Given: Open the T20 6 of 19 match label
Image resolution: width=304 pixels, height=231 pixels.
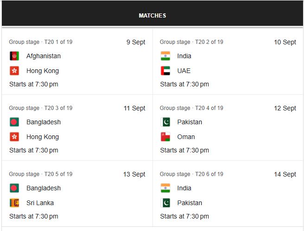Looking at the screenshot, I should [x=209, y=174].
